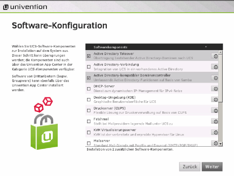Show info for DHCP-Server
The image size is (234, 176).
click(x=215, y=89)
